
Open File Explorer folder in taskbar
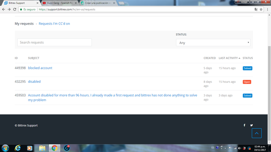pyautogui.click(x=42, y=148)
